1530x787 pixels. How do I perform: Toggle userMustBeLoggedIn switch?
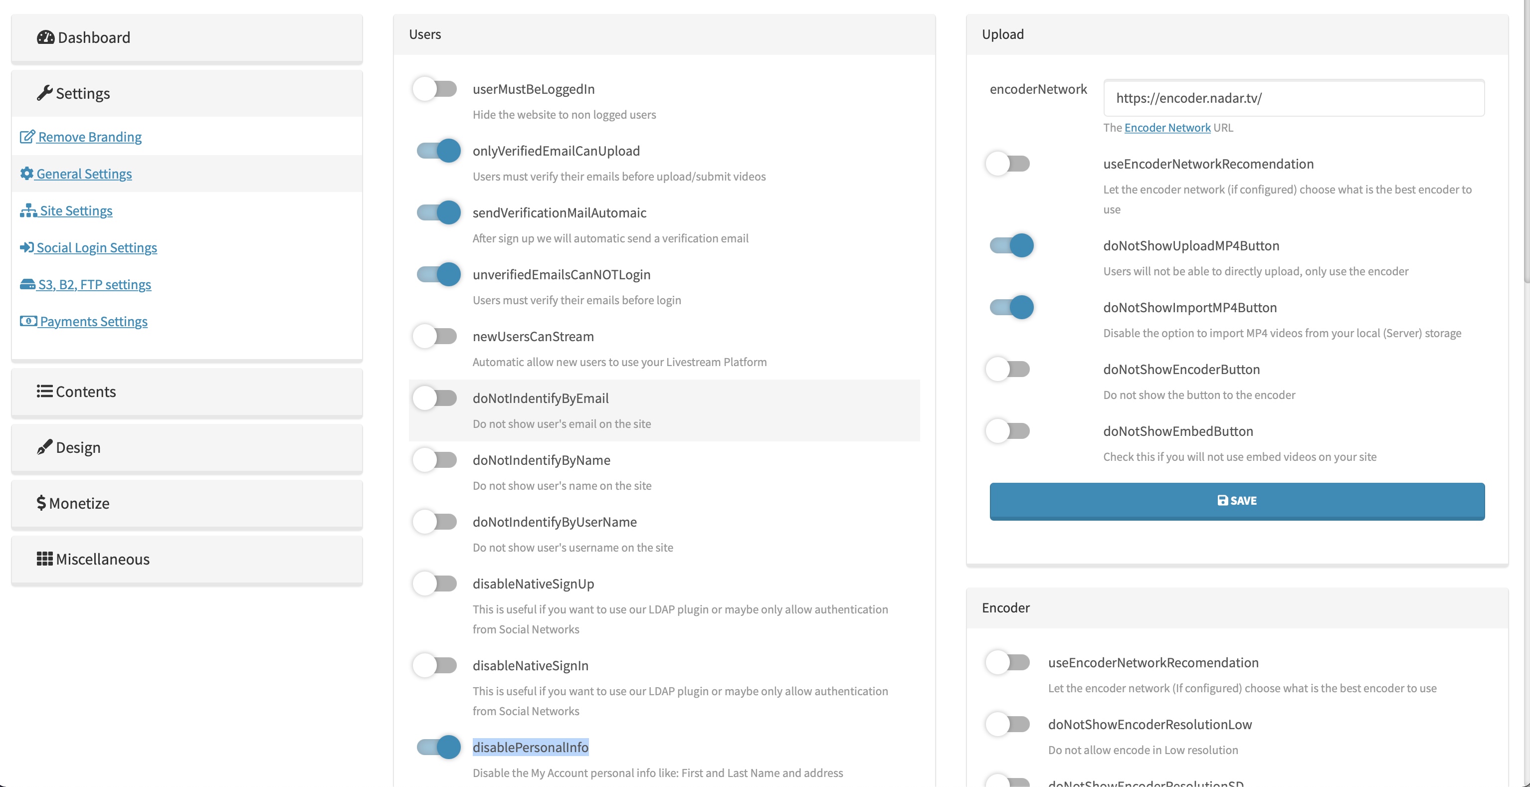tap(435, 88)
